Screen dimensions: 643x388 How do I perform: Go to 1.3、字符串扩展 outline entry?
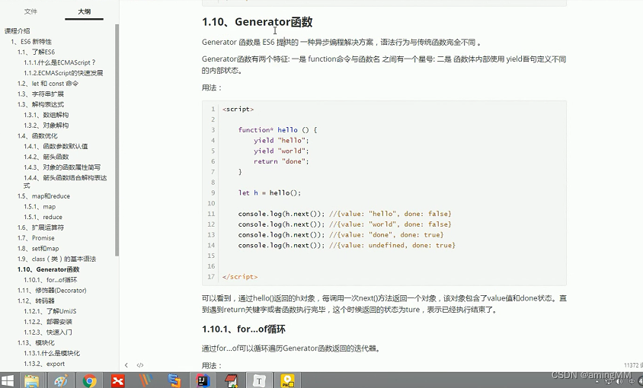pyautogui.click(x=40, y=94)
